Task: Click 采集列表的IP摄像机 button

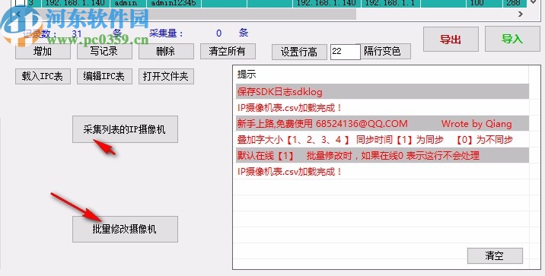Action: point(125,129)
